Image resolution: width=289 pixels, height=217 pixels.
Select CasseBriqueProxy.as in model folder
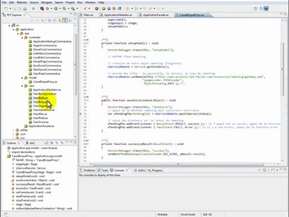pos(45,82)
